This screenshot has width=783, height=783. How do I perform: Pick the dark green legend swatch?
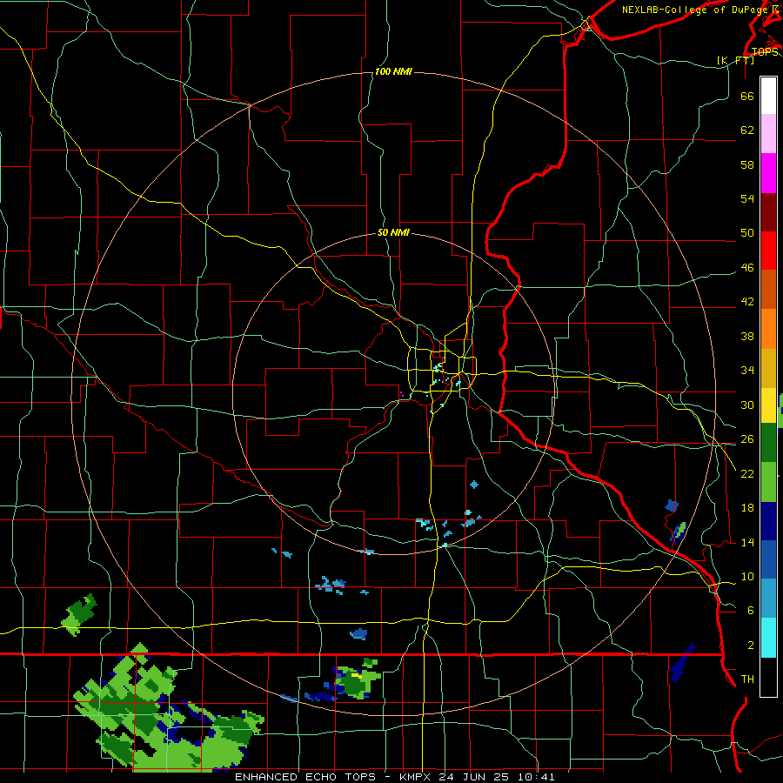[x=768, y=443]
